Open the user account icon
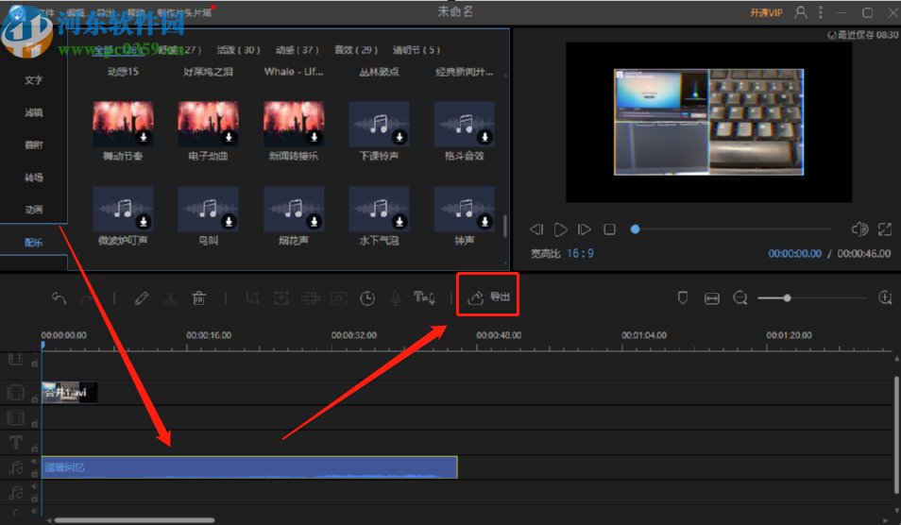Viewport: 901px width, 525px height. pos(801,12)
